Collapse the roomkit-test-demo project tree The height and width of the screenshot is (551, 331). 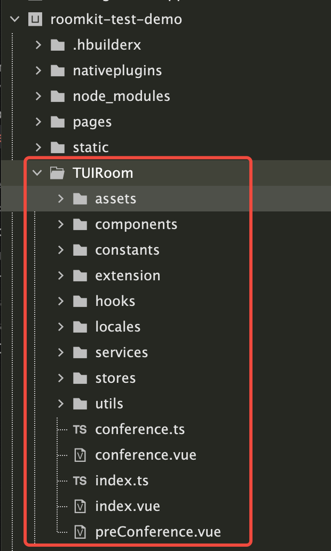[x=14, y=20]
